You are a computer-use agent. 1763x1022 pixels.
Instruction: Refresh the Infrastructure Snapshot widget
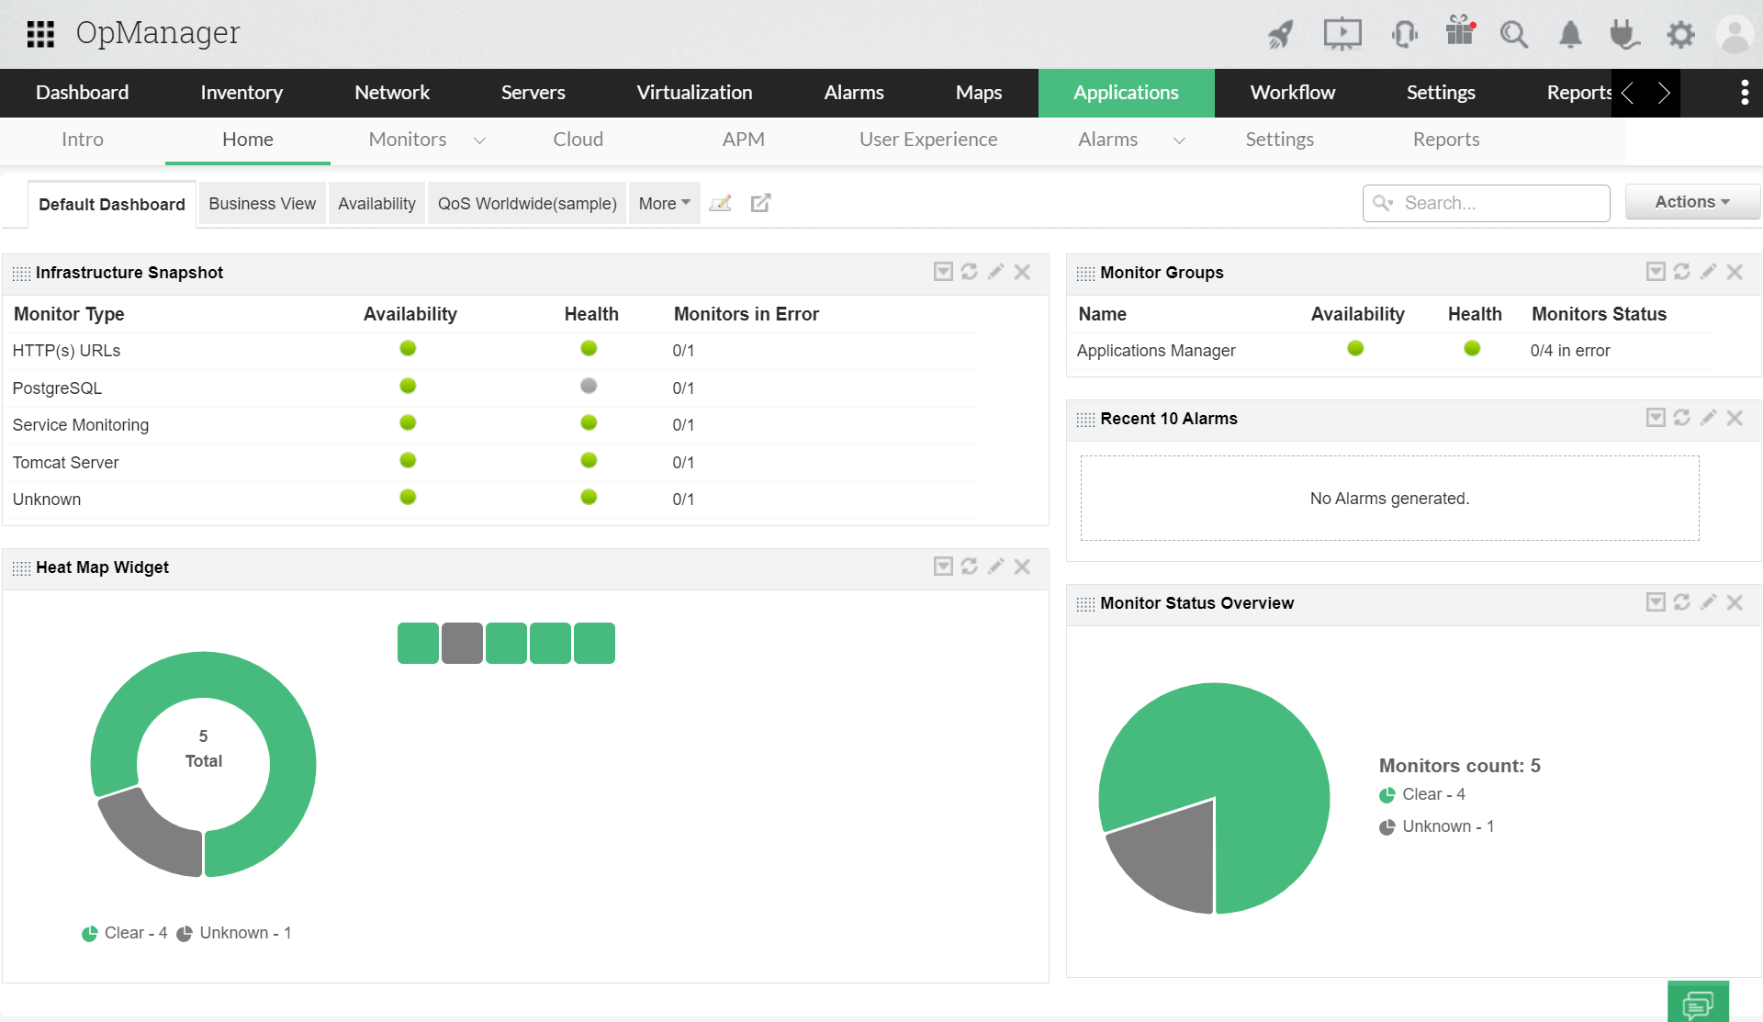pos(969,272)
